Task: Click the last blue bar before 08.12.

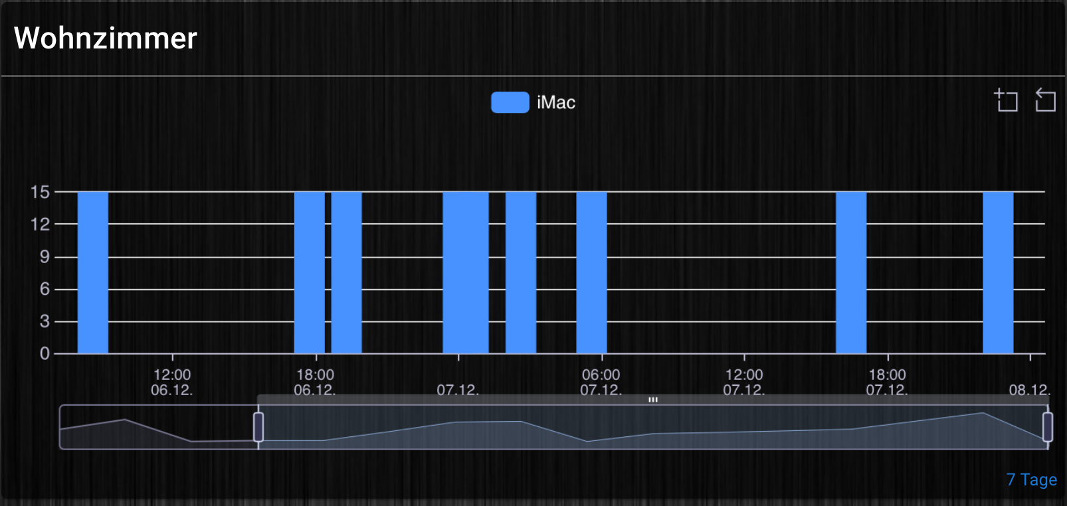Action: (x=998, y=272)
